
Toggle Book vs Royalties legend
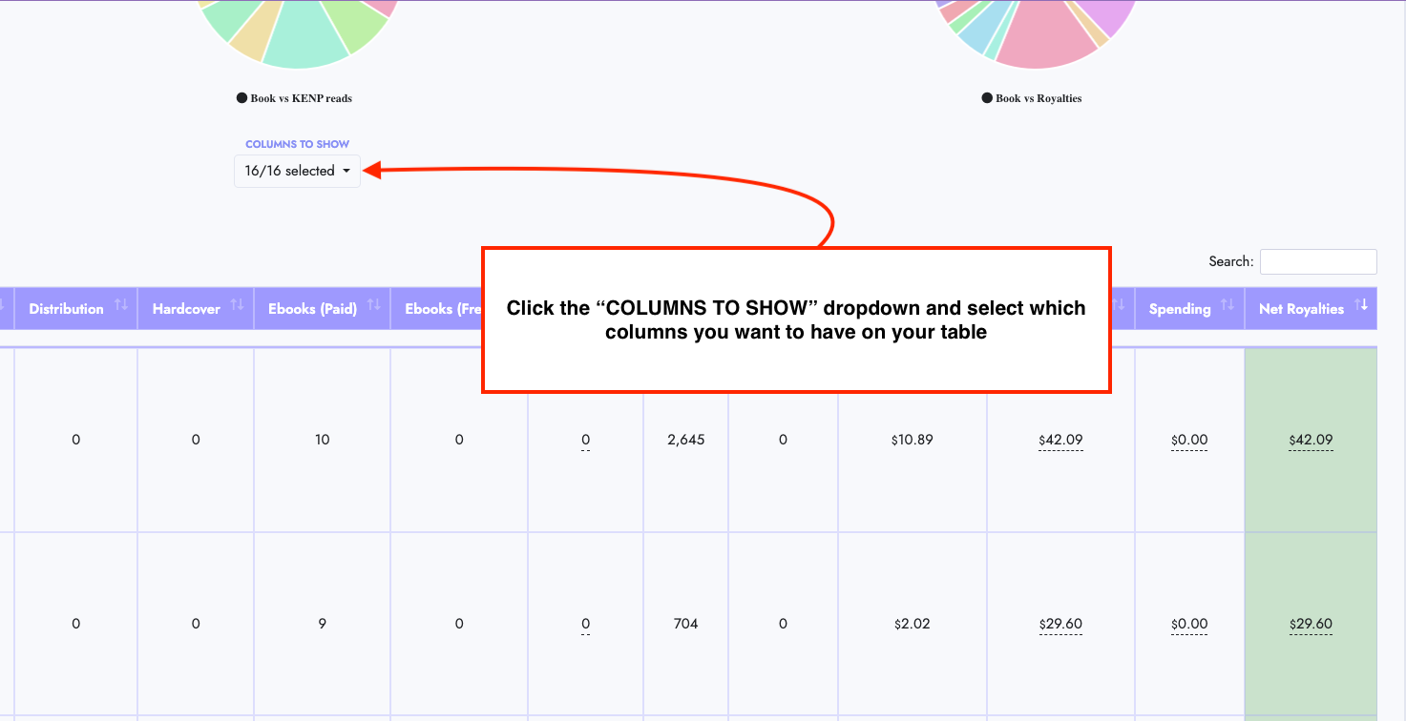click(x=1032, y=98)
